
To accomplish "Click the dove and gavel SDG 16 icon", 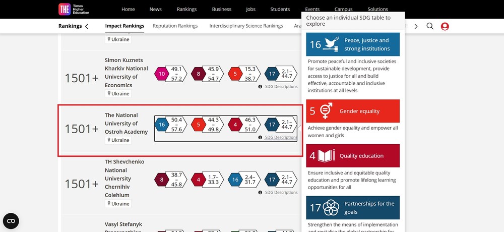I will click(x=331, y=44).
